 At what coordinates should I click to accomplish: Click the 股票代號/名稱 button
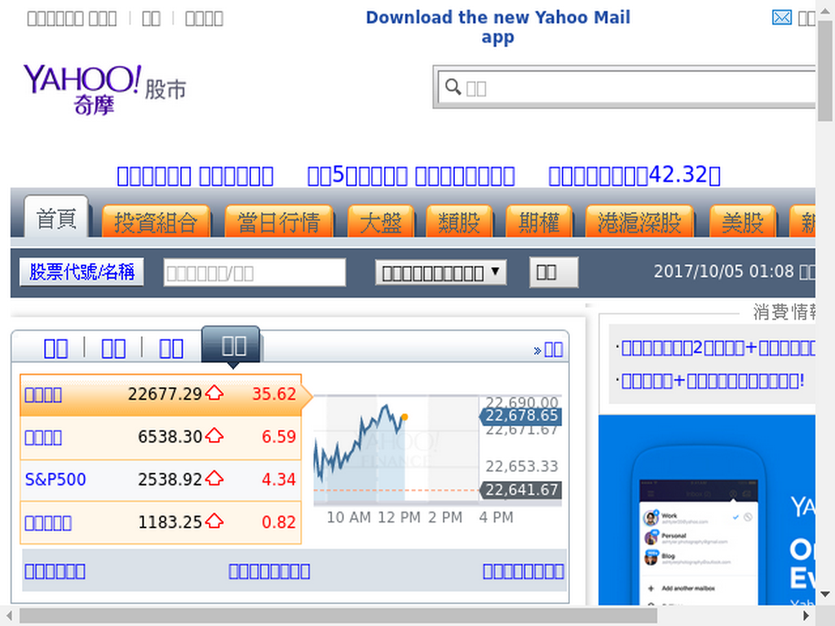coord(82,272)
